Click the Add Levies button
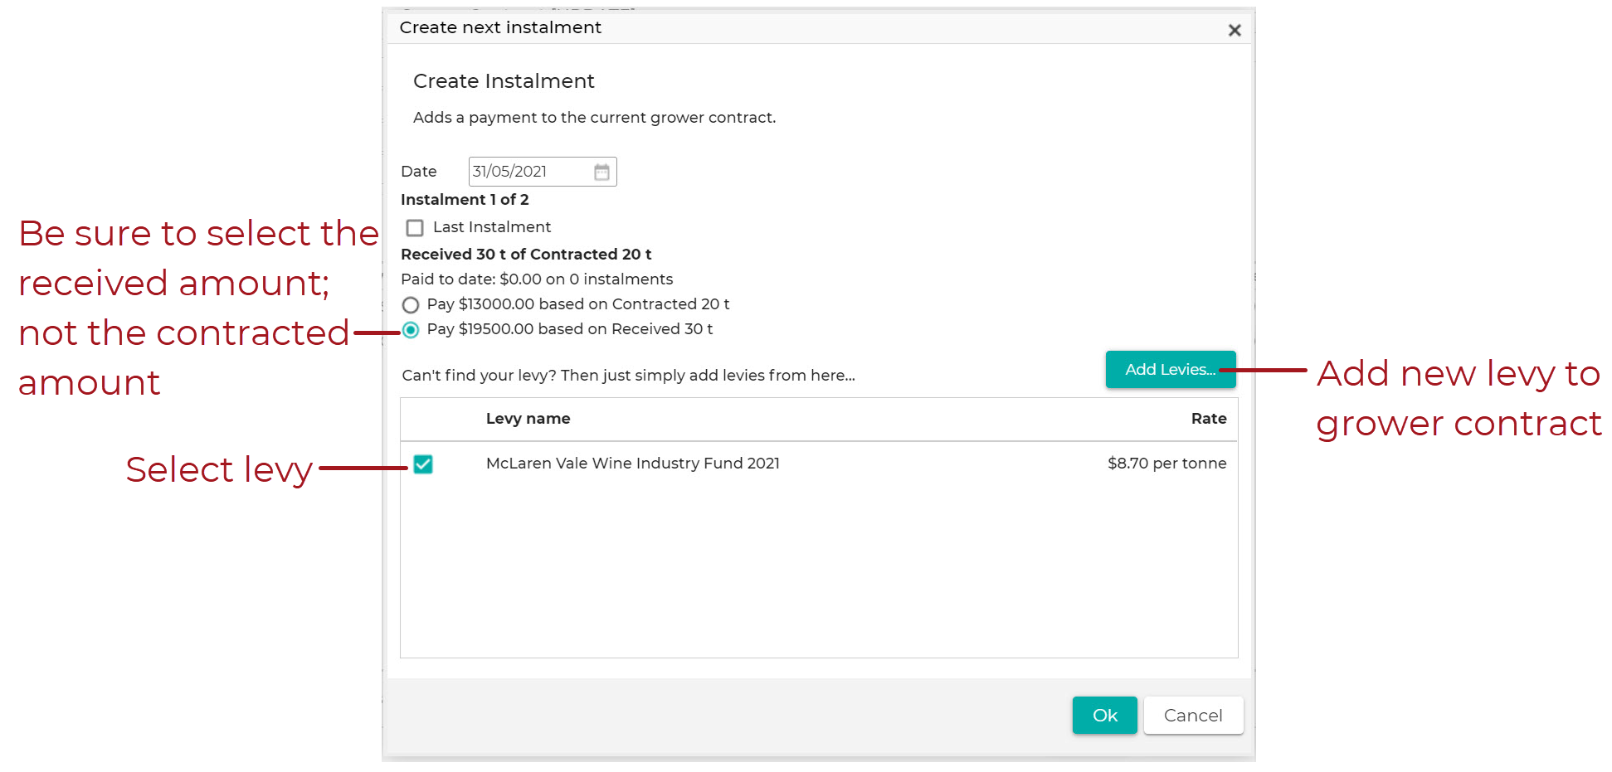 (1171, 370)
